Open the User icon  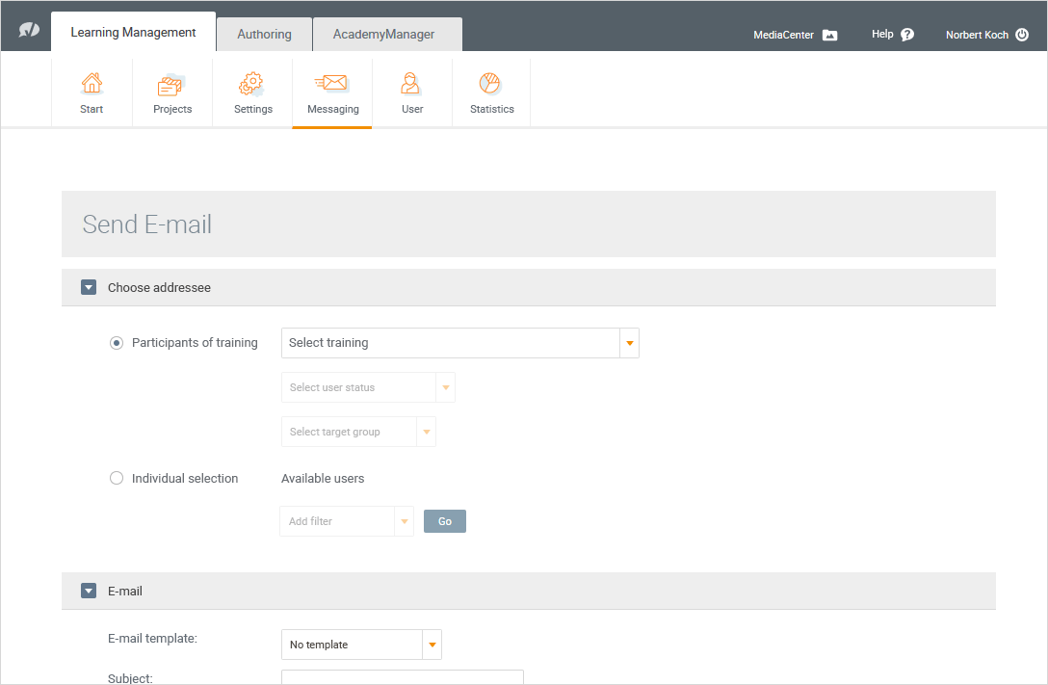click(410, 84)
